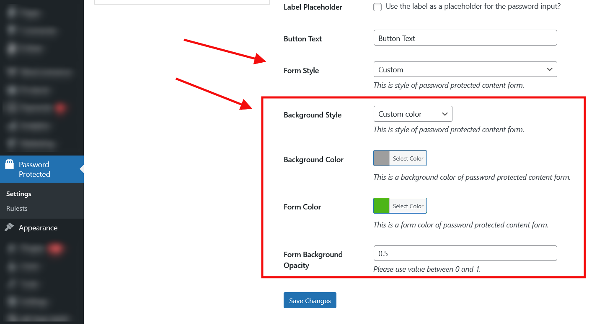Click the Form Background Opacity label
This screenshot has height=324, width=597.
[x=313, y=260]
